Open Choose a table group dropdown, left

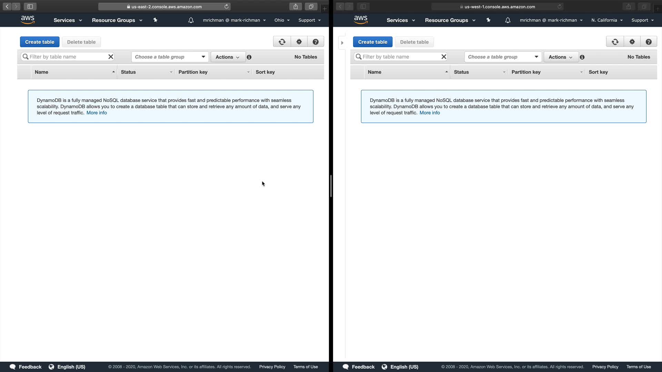[x=170, y=57]
